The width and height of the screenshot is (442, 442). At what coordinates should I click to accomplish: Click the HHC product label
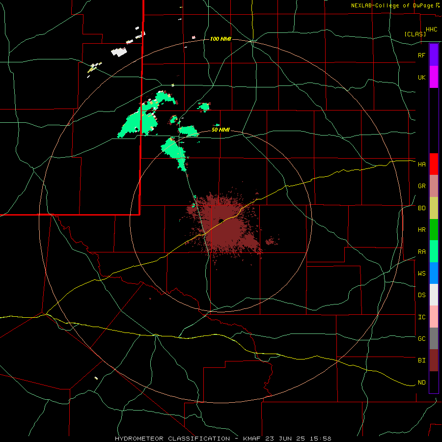coord(431,29)
